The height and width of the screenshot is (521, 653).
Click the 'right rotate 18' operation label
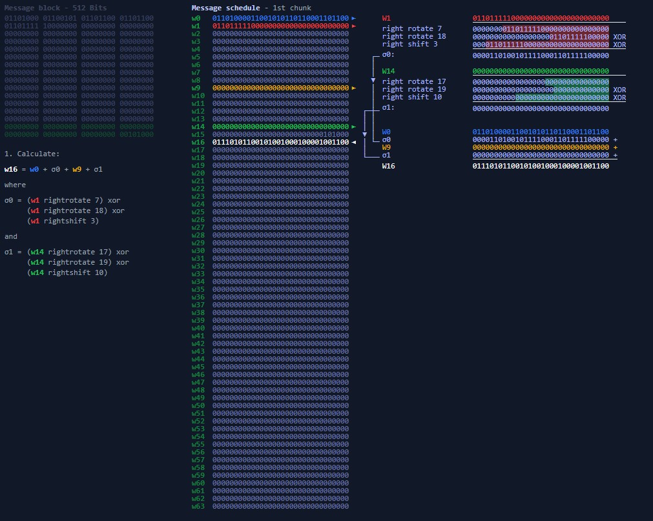414,36
